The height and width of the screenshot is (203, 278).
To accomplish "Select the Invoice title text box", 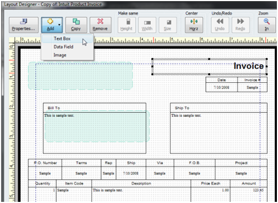I will tap(210, 66).
